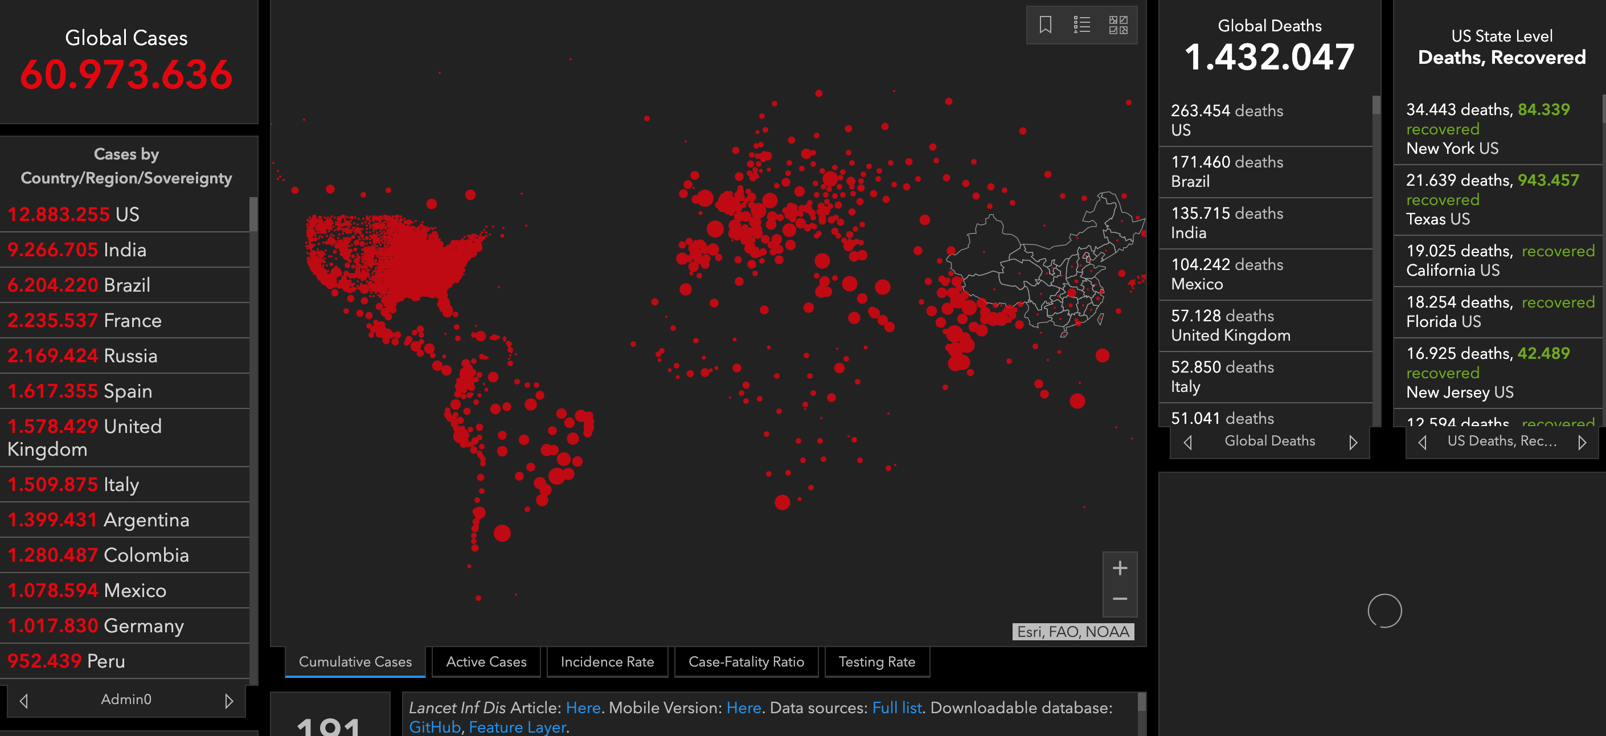Switch to Active Cases tab
This screenshot has width=1606, height=736.
[x=486, y=662]
